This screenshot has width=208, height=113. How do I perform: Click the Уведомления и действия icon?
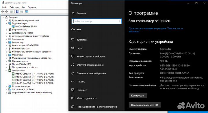click(x=73, y=56)
